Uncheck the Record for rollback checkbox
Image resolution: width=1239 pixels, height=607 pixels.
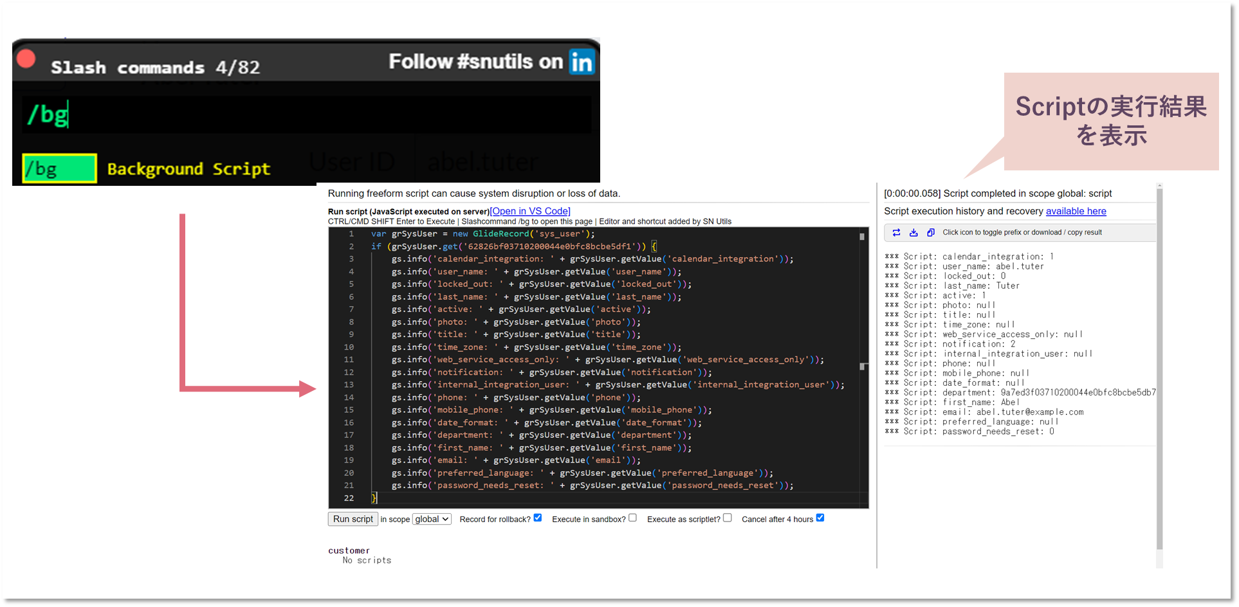[x=538, y=518]
